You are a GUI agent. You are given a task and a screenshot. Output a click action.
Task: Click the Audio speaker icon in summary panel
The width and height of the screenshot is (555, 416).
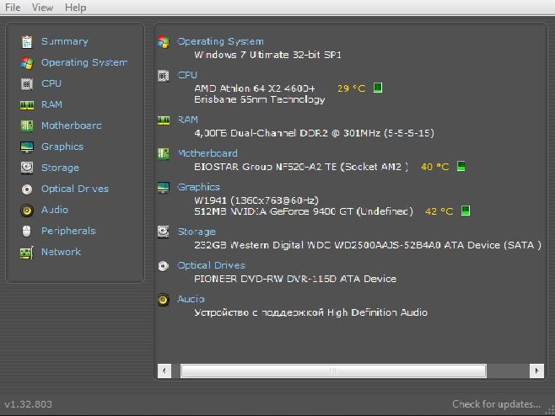(163, 300)
